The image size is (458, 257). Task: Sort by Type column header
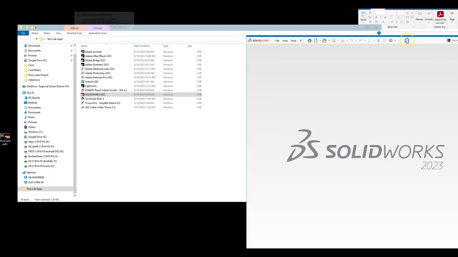(166, 46)
